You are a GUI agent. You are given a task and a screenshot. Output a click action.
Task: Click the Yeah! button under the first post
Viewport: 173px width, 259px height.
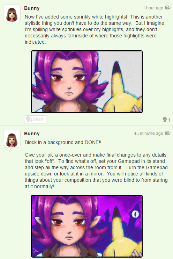coord(35,119)
